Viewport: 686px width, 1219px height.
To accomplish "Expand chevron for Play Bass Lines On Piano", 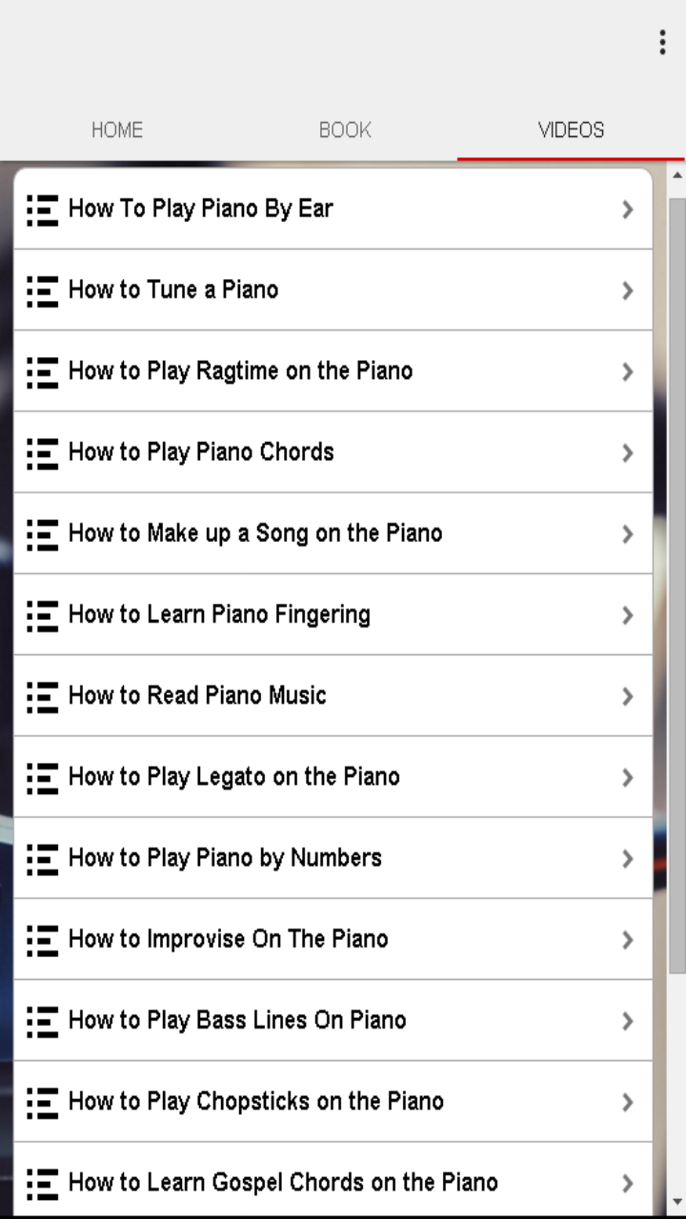I will 627,1021.
